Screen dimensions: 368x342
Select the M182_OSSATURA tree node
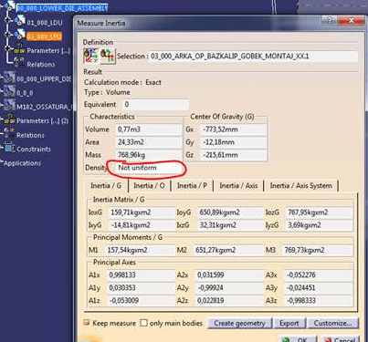coord(44,107)
